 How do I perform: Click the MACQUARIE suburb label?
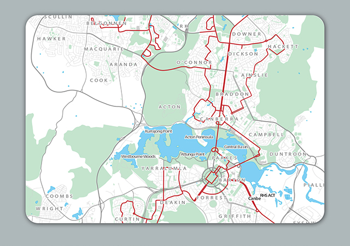click(104, 49)
